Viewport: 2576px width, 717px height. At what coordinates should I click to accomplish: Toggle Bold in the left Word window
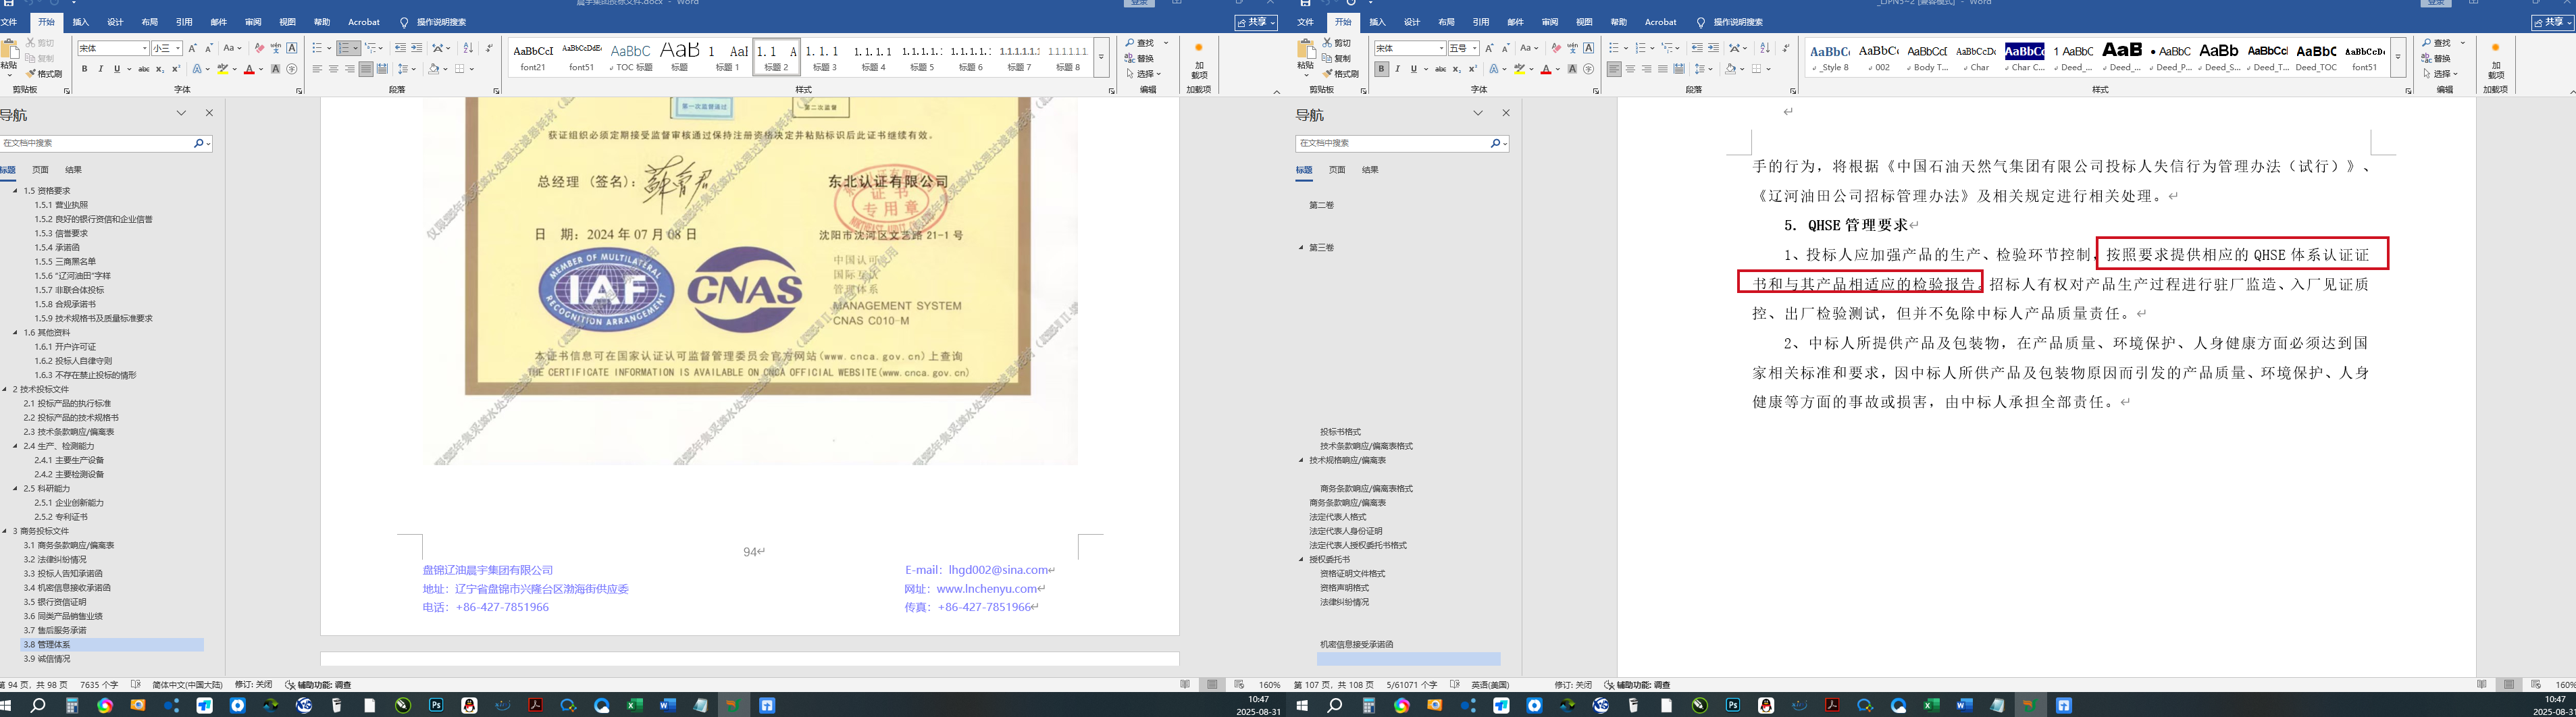click(x=85, y=69)
